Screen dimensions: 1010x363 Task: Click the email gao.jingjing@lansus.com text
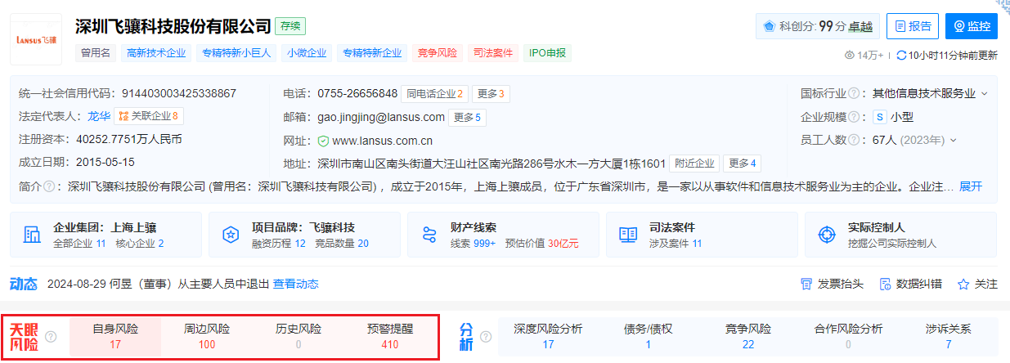click(x=381, y=117)
